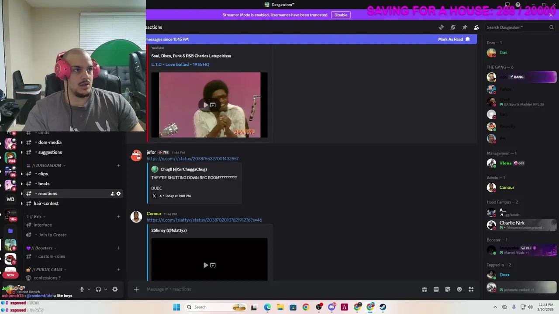Open the L.T.D - Love ballad link

tap(180, 65)
